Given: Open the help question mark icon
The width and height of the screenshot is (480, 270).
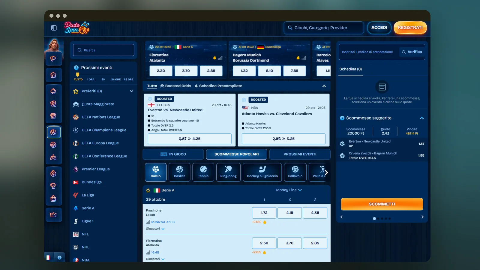Looking at the screenshot, I should click(59, 257).
